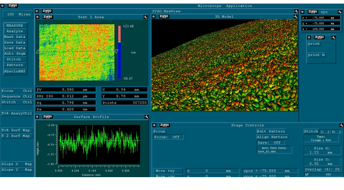Open T+R AnalyCtrl panel
The width and height of the screenshot is (344, 190).
(17, 113)
